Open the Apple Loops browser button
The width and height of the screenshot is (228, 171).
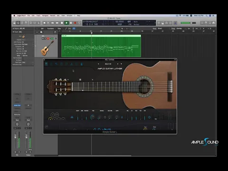tap(210, 23)
